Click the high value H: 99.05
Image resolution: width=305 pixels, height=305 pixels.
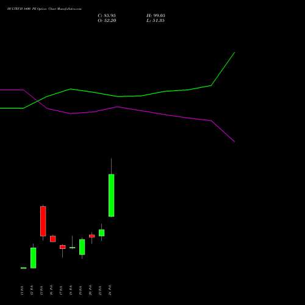156,16
